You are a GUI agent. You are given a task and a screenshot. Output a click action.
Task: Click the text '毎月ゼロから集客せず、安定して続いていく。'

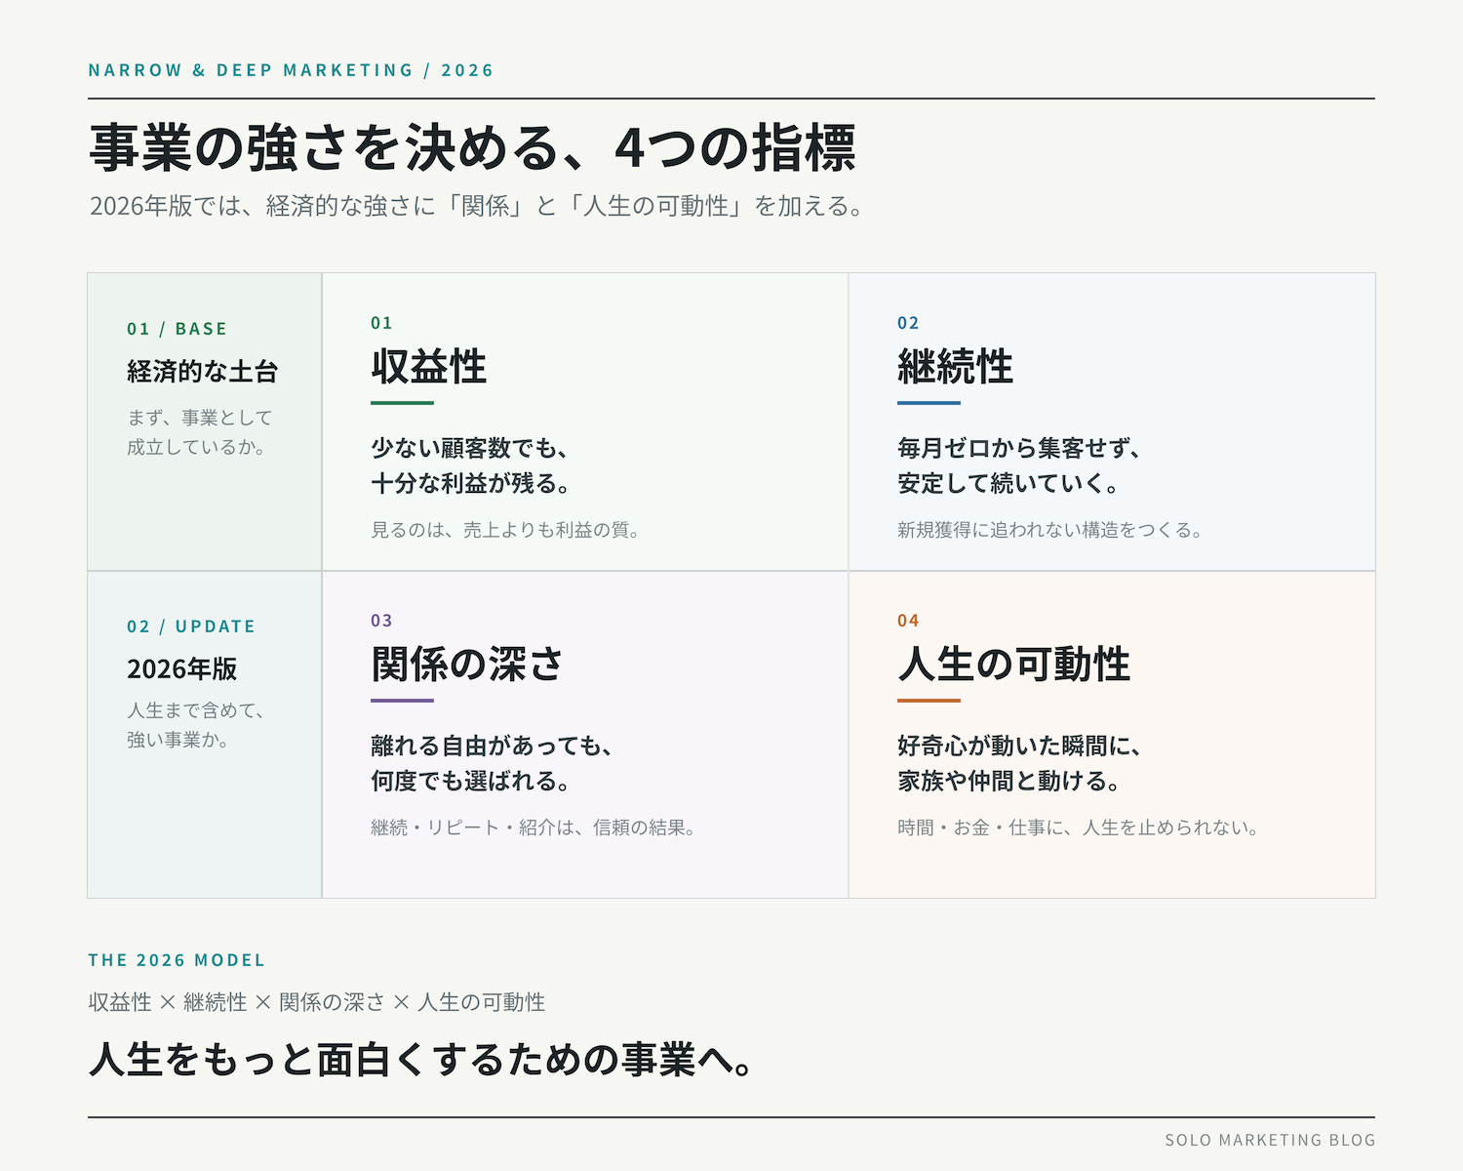(1019, 465)
